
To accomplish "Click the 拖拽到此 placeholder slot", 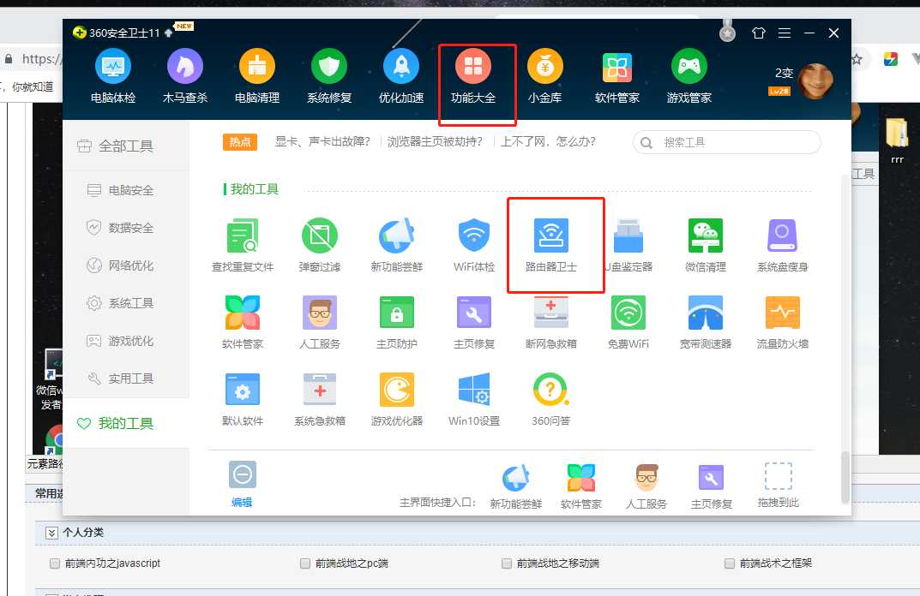I will [778, 485].
